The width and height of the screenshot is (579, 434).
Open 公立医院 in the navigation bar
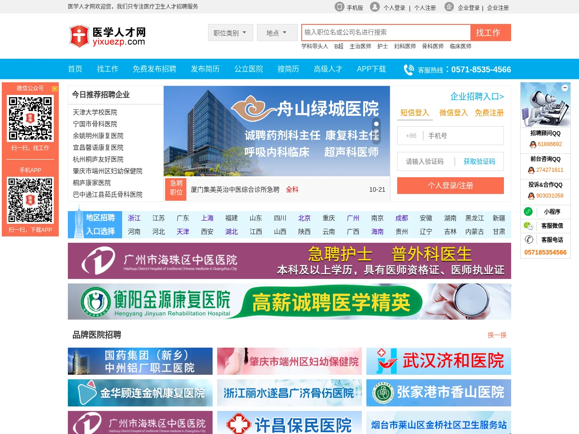click(x=249, y=69)
